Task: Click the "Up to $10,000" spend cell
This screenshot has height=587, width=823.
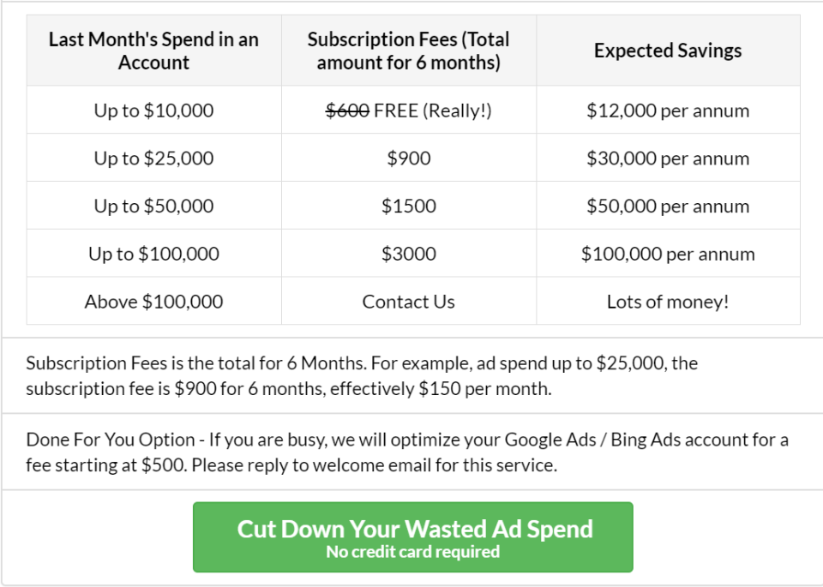Action: tap(153, 111)
